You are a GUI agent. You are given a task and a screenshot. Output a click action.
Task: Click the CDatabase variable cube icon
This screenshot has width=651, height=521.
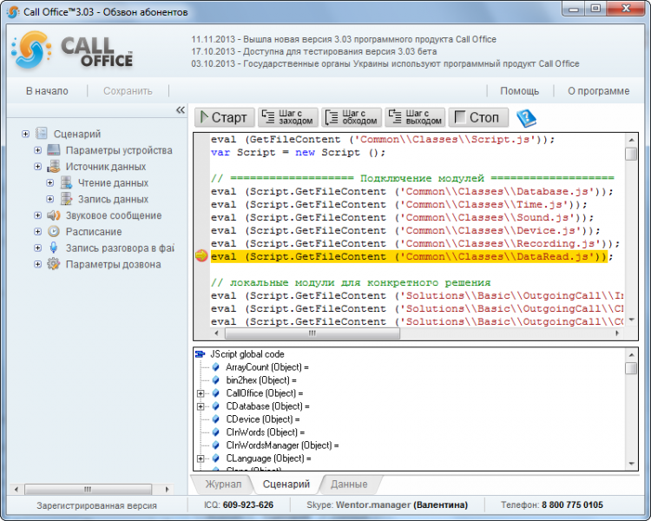pyautogui.click(x=215, y=406)
